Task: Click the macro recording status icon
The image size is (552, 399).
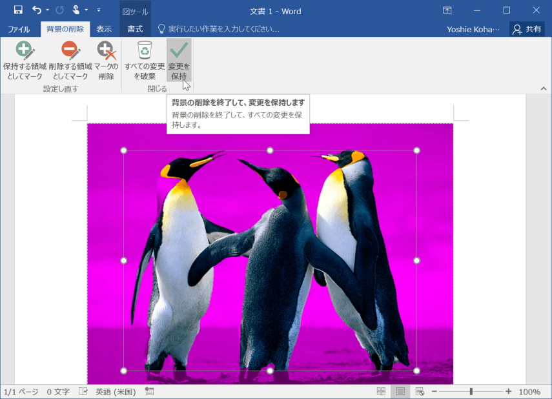Action: click(149, 391)
